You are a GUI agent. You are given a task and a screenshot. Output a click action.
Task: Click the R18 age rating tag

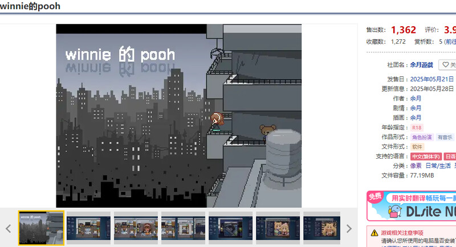(417, 127)
